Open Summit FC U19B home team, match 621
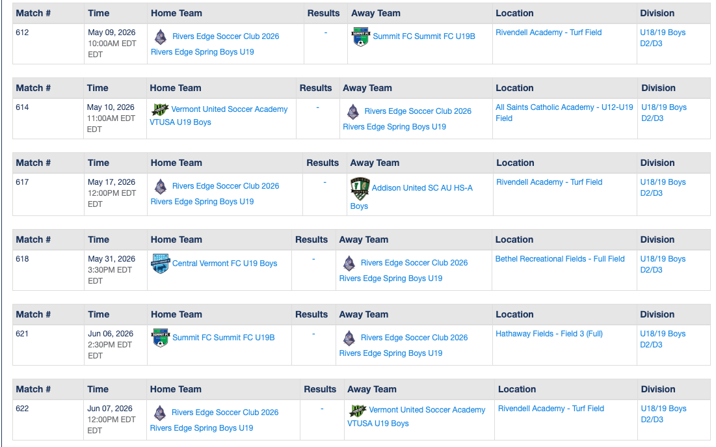Viewport: 716px width, 447px height. pos(223,338)
